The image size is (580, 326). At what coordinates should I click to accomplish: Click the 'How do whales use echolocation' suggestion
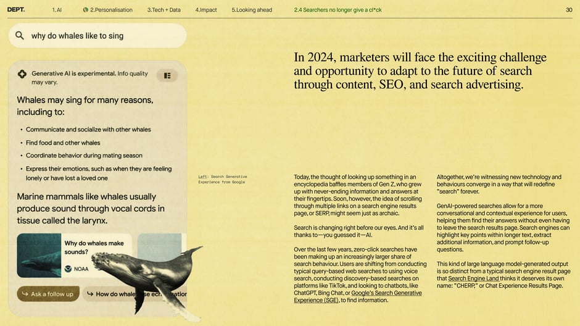pos(135,294)
